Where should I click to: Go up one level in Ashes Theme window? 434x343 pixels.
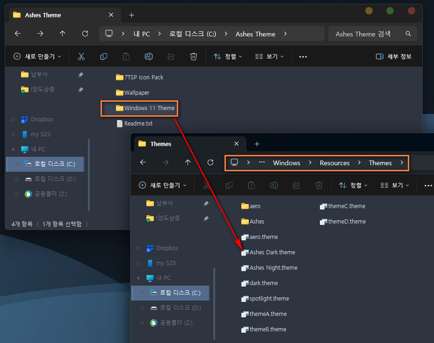(63, 34)
